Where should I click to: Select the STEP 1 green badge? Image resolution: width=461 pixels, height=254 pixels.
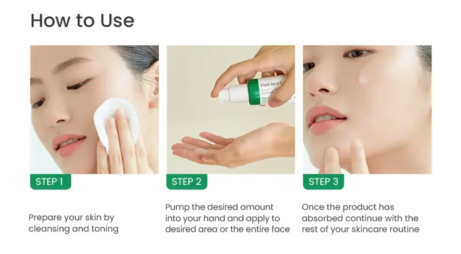click(50, 182)
